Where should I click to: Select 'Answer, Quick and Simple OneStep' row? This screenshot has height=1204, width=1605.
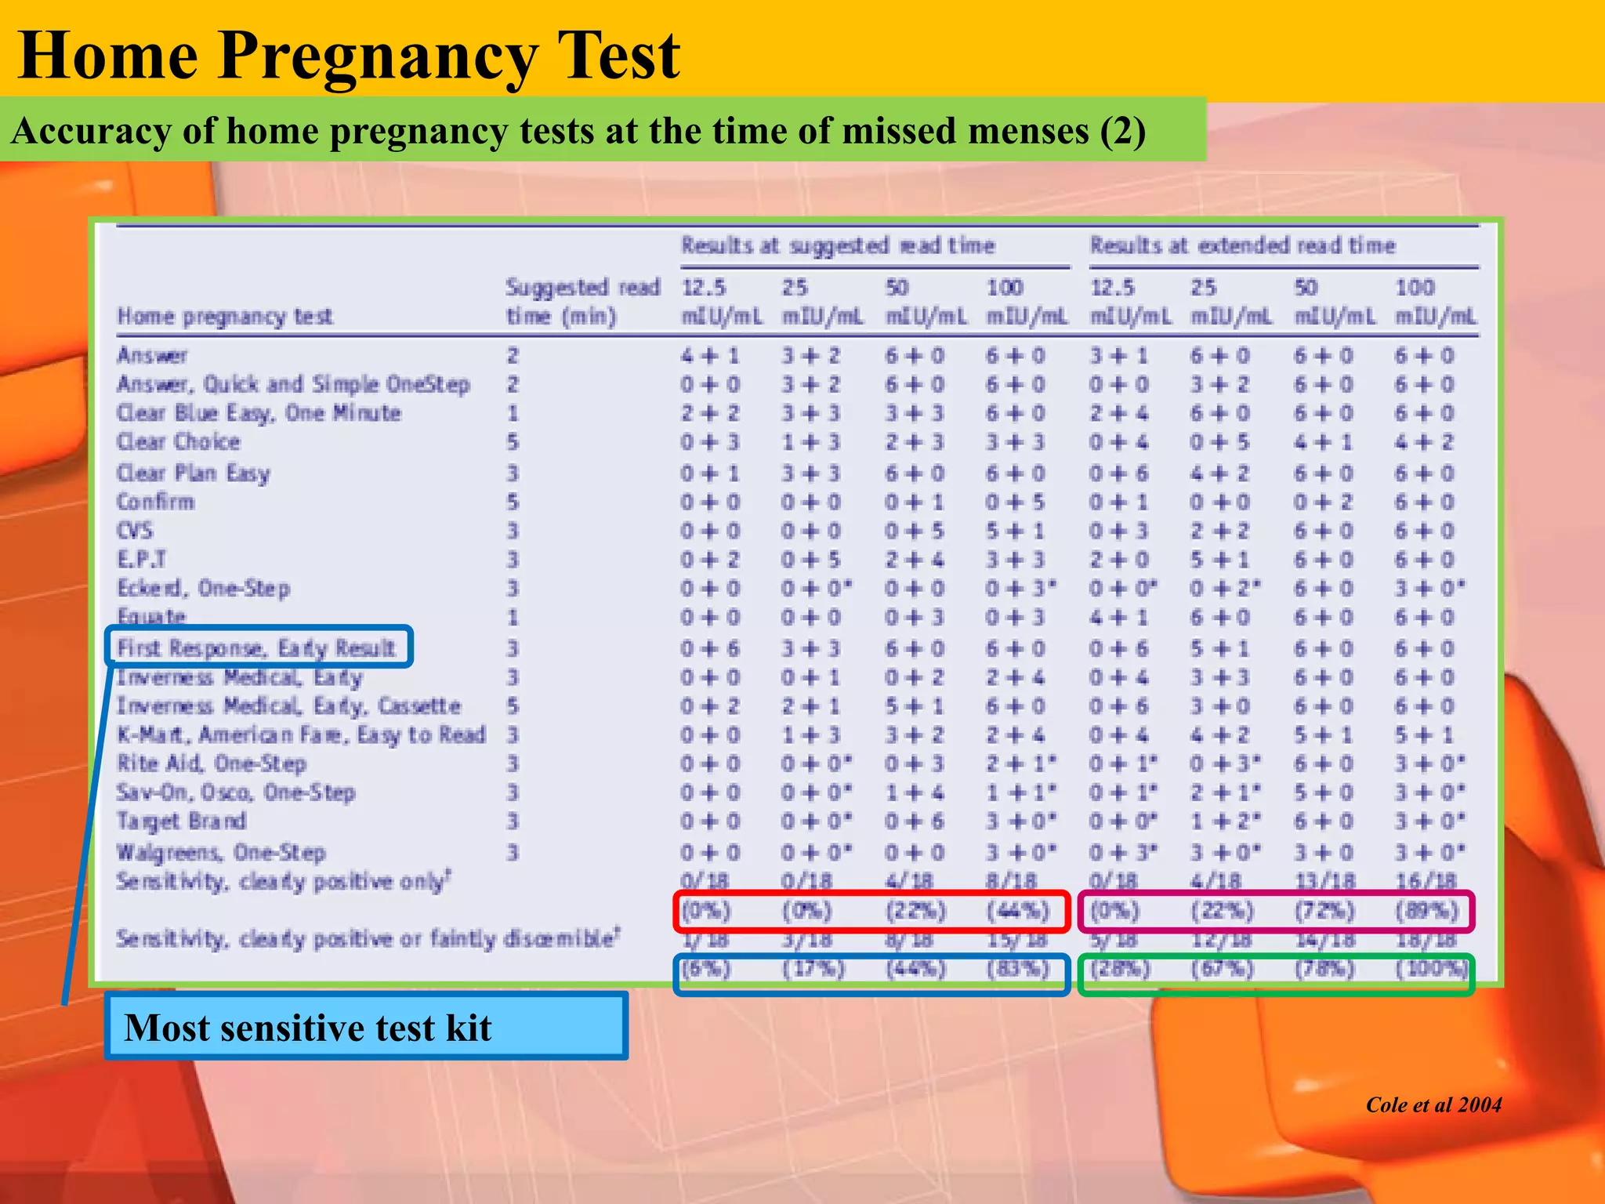click(294, 385)
